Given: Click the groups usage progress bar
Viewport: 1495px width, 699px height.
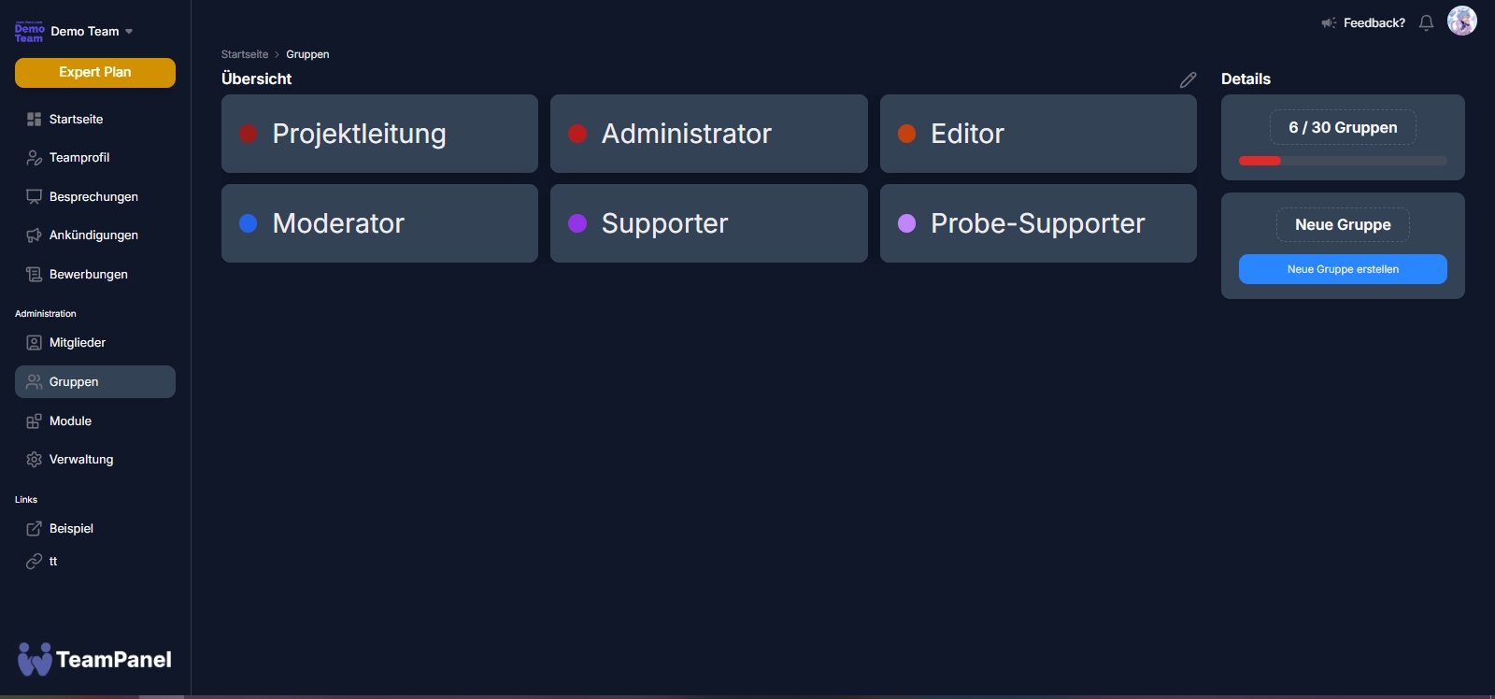Looking at the screenshot, I should coord(1343,161).
